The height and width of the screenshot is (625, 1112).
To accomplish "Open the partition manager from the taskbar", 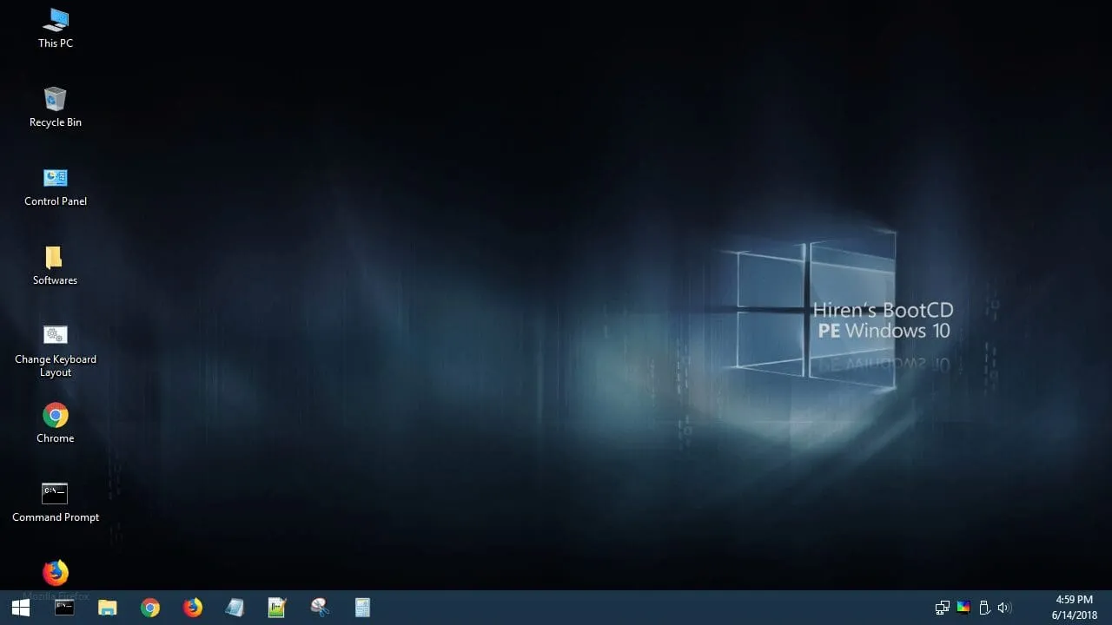I will click(276, 607).
